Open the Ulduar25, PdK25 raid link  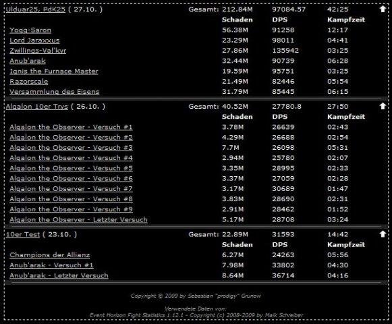coord(36,9)
